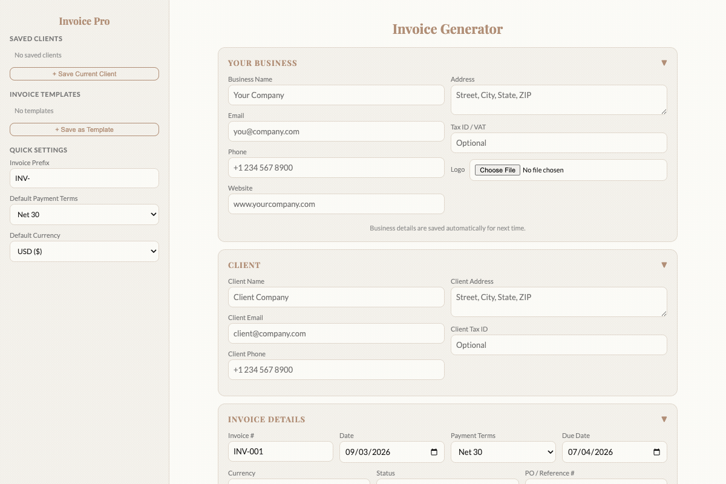Image resolution: width=726 pixels, height=484 pixels.
Task: Click the Saved Clients sidebar heading
Action: 36,39
